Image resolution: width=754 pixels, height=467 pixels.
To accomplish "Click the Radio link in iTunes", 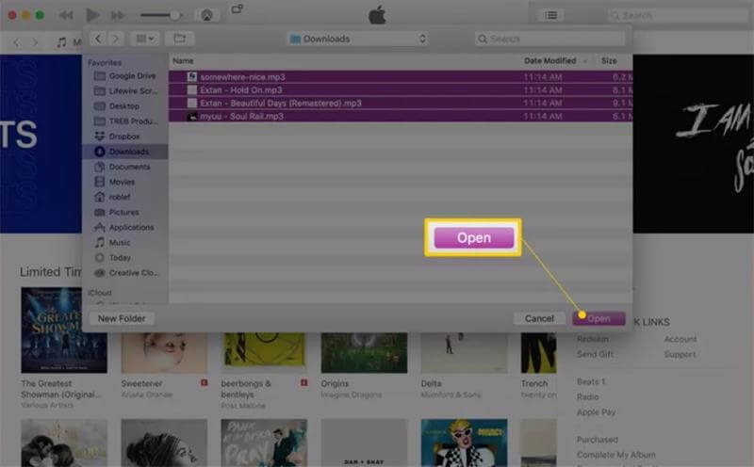I will click(x=587, y=396).
